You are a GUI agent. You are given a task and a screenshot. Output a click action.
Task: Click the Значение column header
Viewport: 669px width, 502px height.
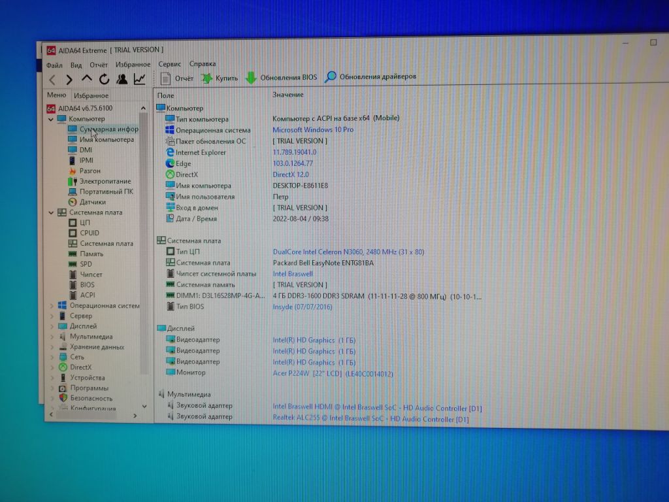click(288, 95)
